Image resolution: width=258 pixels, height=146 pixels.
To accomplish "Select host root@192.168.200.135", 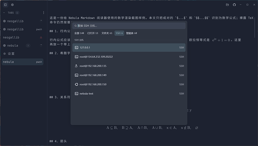I will click(x=129, y=66).
